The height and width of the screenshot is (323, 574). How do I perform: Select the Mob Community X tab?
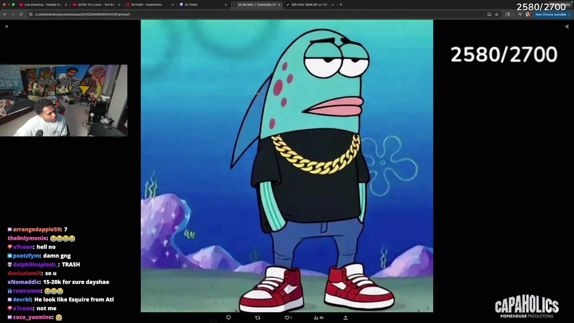[256, 4]
